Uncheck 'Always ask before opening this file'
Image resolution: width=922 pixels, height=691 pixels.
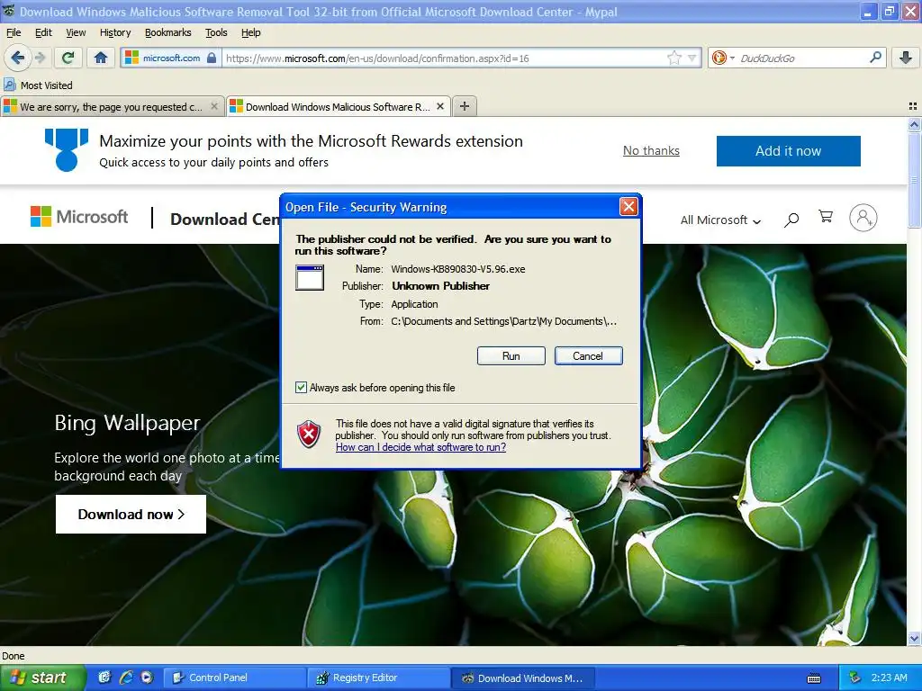coord(301,387)
